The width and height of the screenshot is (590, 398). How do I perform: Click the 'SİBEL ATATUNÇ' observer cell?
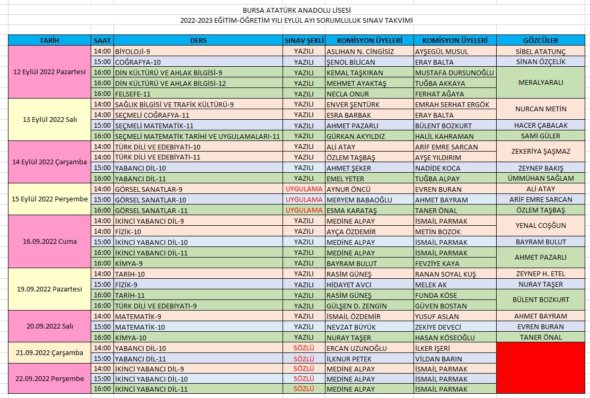click(541, 51)
